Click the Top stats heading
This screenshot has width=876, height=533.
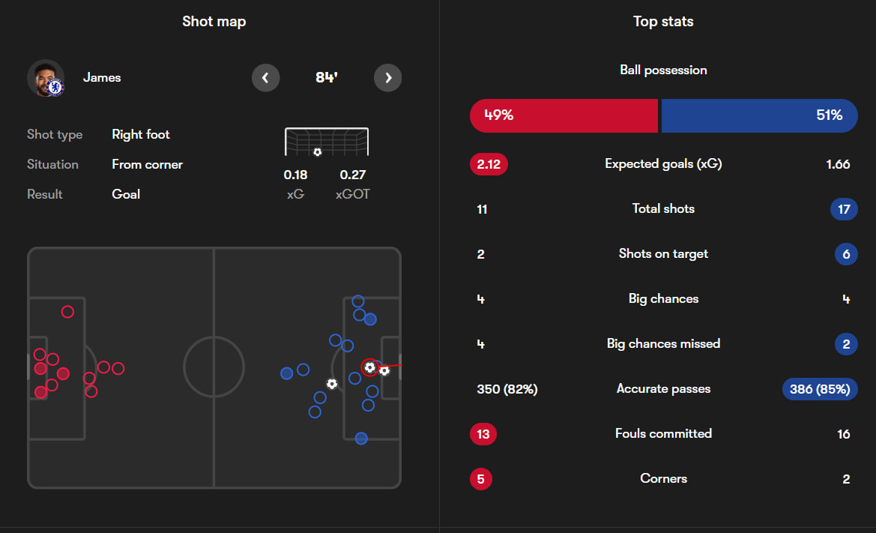click(x=663, y=22)
